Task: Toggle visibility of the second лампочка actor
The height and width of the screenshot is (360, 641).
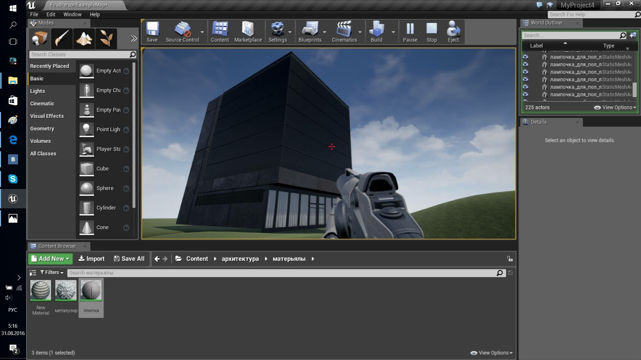Action: [x=526, y=64]
